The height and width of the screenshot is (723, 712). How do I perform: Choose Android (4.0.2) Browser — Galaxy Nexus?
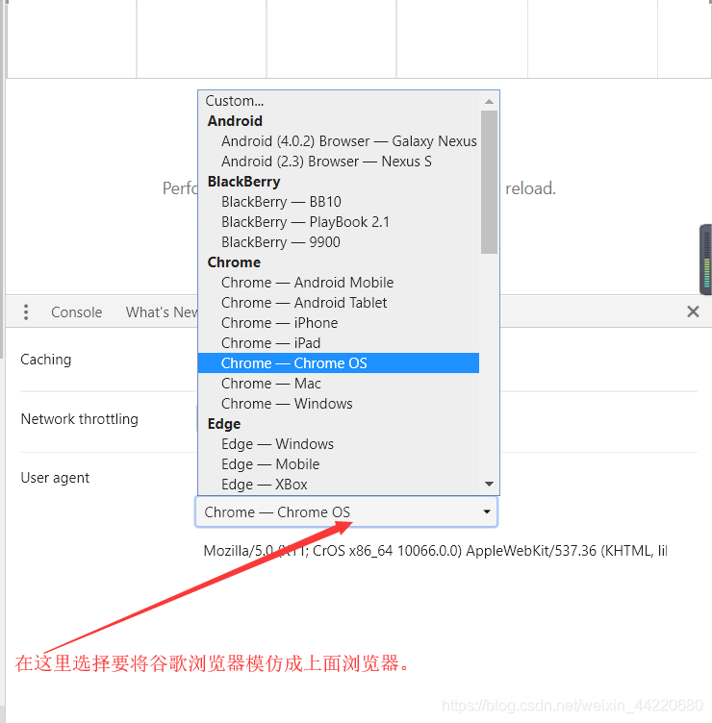pos(339,141)
